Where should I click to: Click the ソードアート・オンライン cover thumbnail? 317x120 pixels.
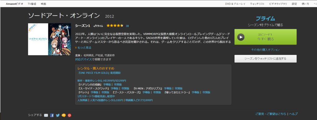[x=50, y=39]
